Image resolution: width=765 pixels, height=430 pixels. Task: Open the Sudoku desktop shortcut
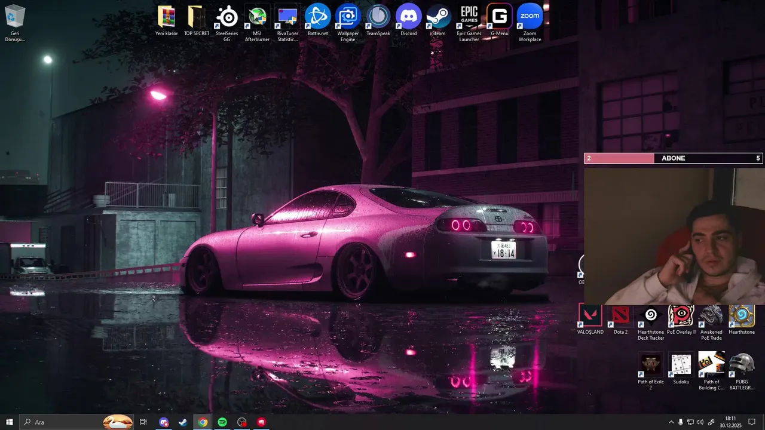681,369
